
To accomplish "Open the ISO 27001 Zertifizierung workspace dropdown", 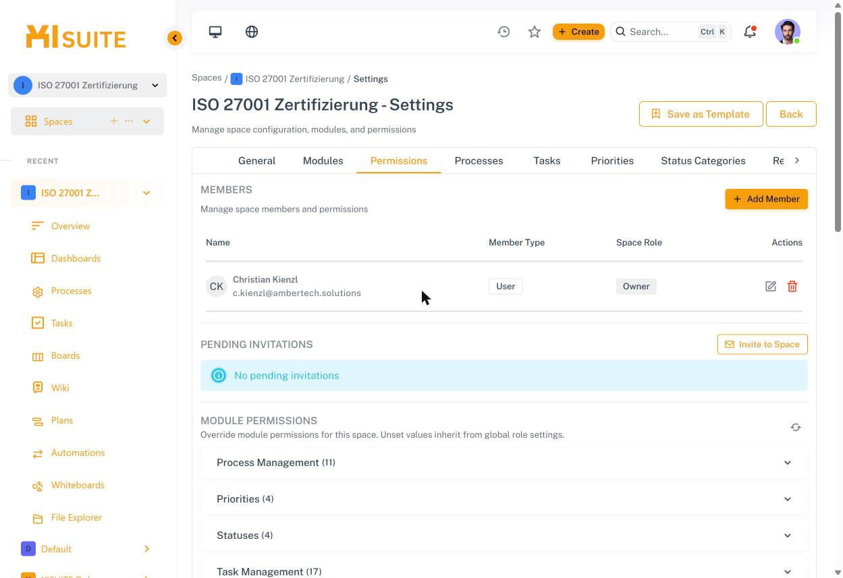I will (88, 85).
